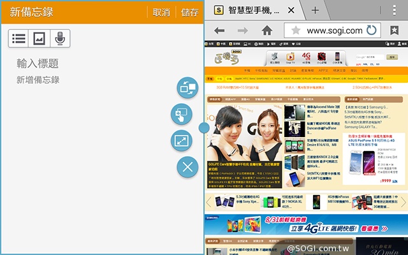This screenshot has width=408, height=255.
Task: Tap the checklist icon in the memo toolbar
Action: pos(18,38)
